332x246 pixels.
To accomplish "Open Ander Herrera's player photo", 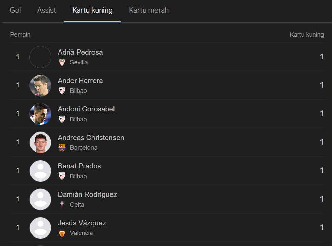I will 40,85.
